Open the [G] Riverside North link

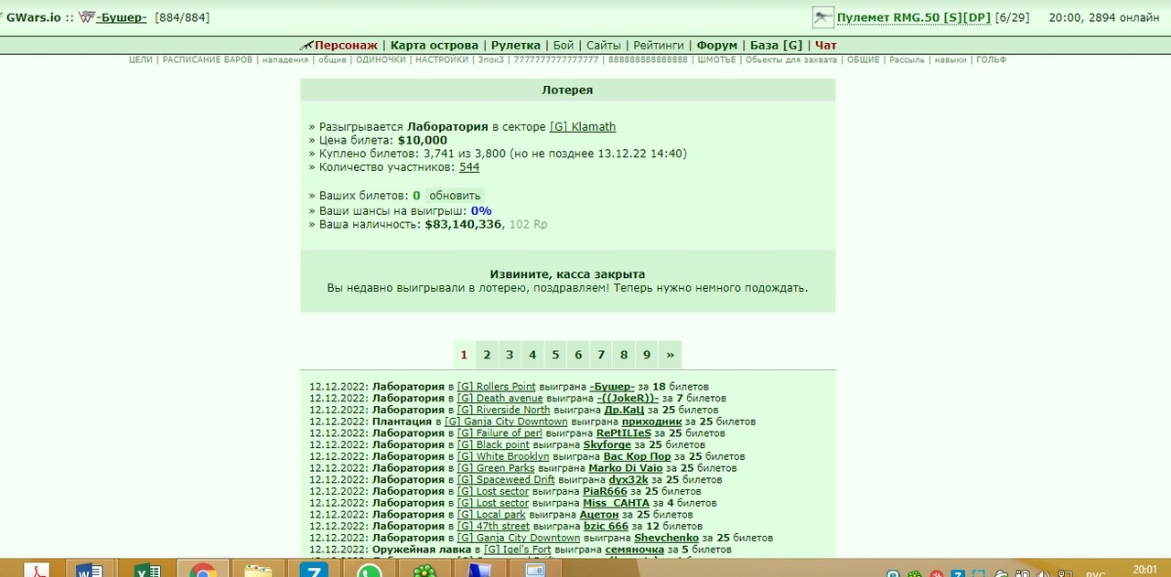(x=504, y=410)
